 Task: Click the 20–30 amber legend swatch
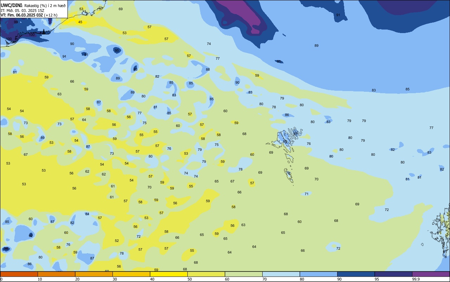tap(94, 274)
